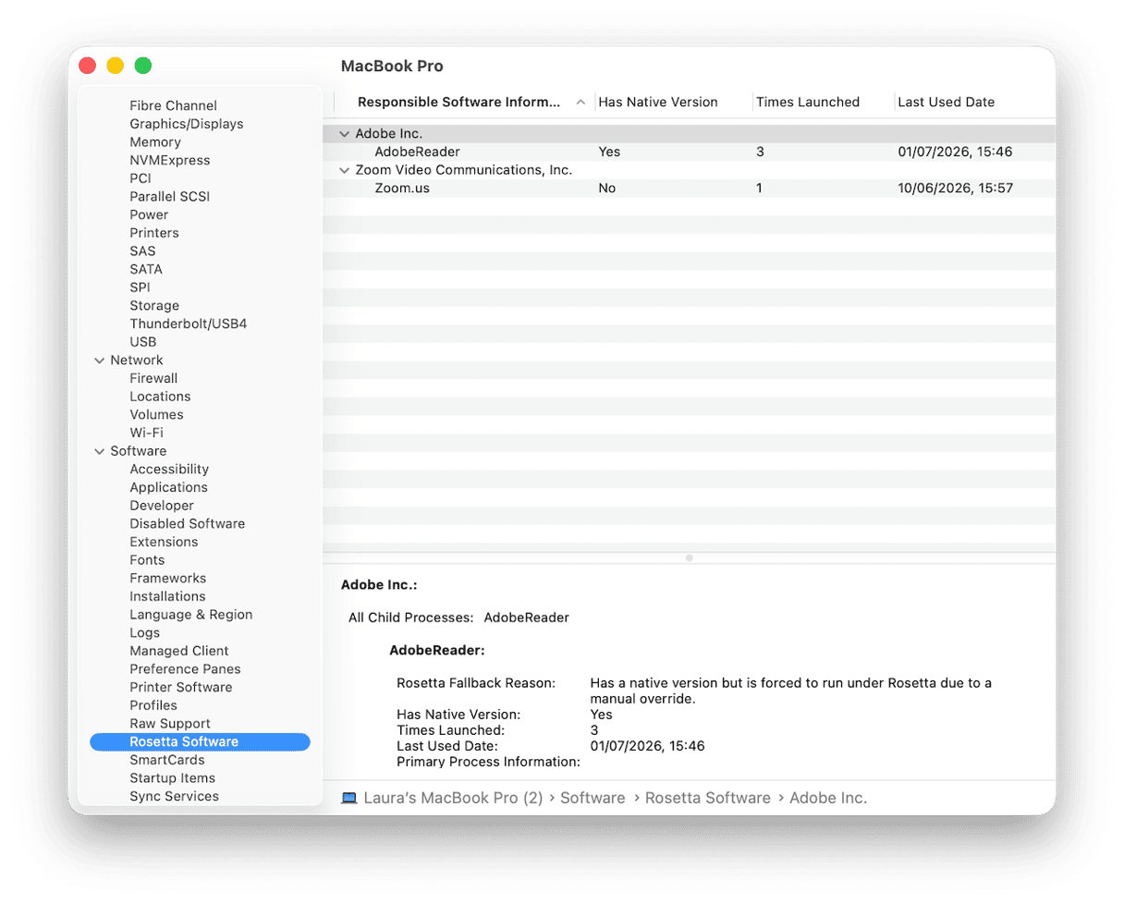Show Power information

click(x=149, y=215)
